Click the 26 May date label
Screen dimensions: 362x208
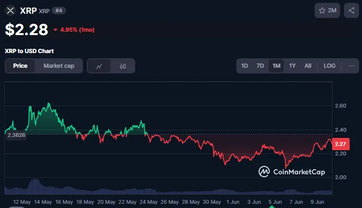[170, 202]
